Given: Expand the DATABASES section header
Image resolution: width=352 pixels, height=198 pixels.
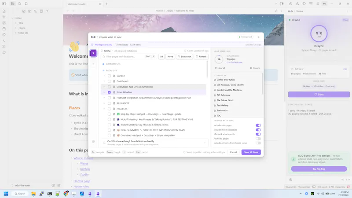Looking at the screenshot, I should point(111,64).
